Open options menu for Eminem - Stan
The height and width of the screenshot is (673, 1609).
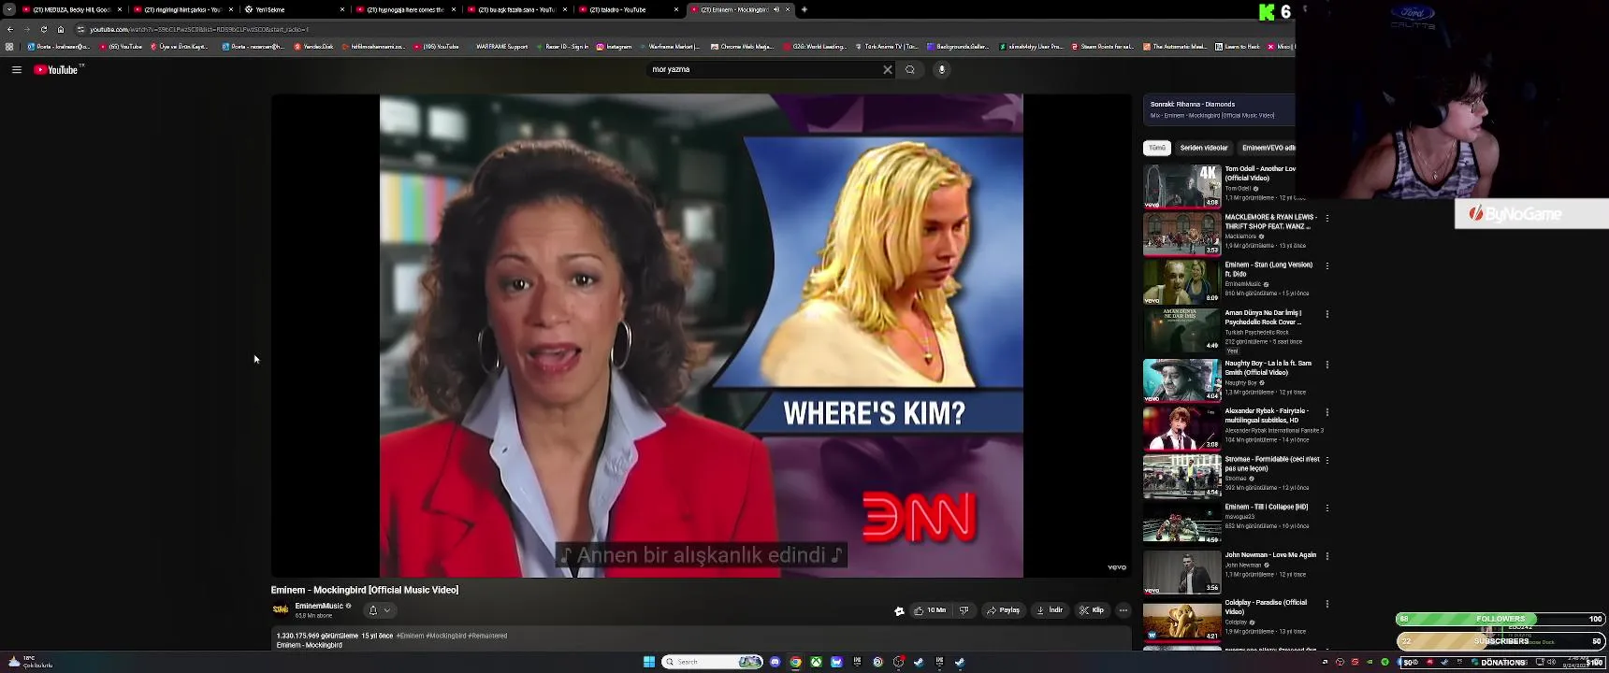tap(1327, 266)
